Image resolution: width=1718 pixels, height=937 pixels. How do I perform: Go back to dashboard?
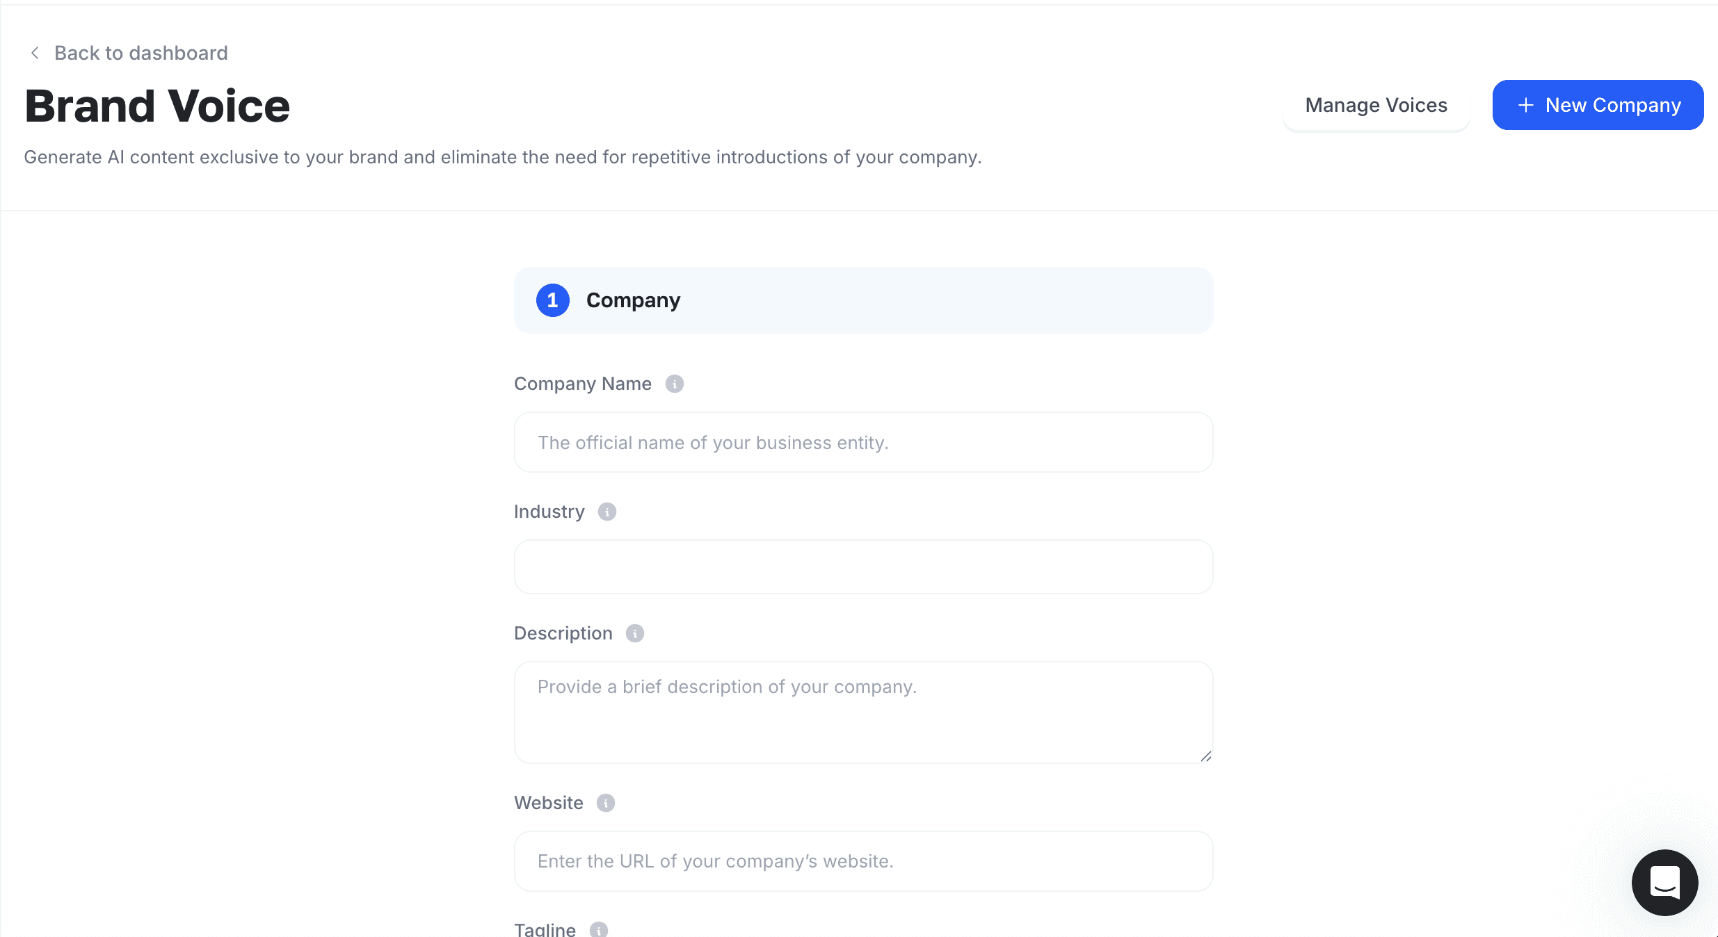pyautogui.click(x=141, y=53)
